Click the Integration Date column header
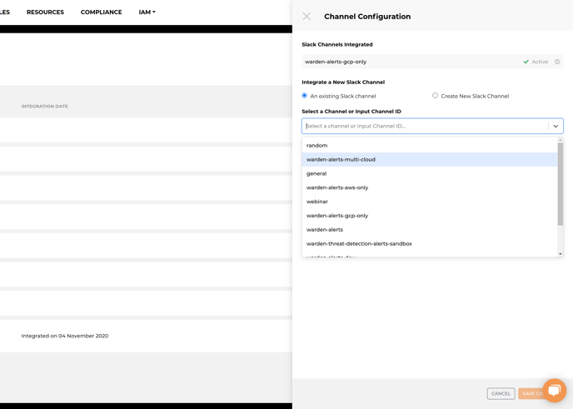573x409 pixels. 45,107
